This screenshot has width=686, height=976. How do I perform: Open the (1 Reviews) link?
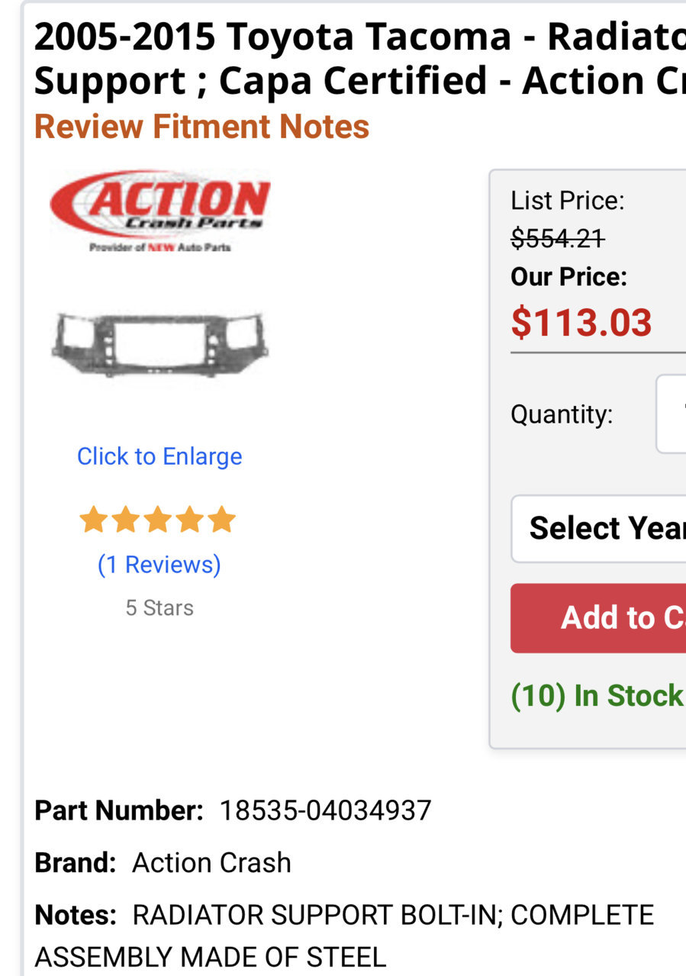(x=159, y=565)
